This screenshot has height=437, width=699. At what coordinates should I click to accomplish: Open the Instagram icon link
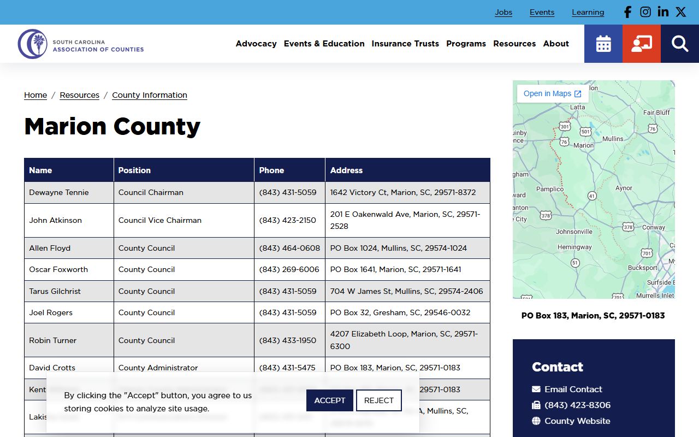click(x=645, y=12)
